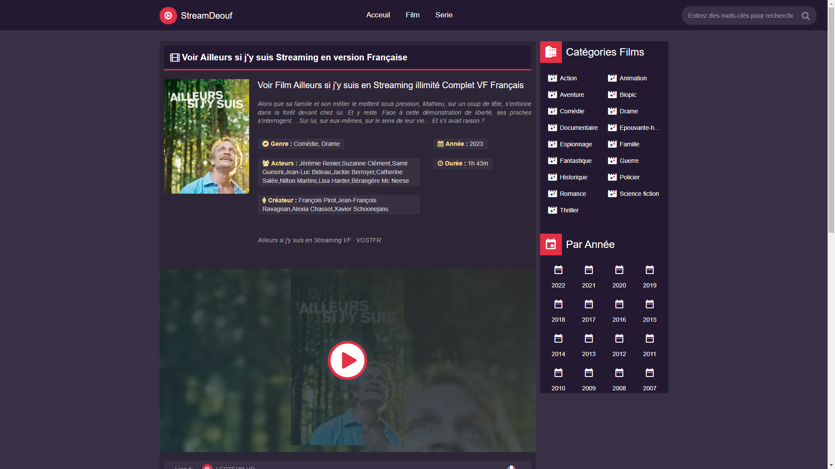Click the calendar icon above 2013
Image resolution: width=835 pixels, height=469 pixels.
pos(589,338)
